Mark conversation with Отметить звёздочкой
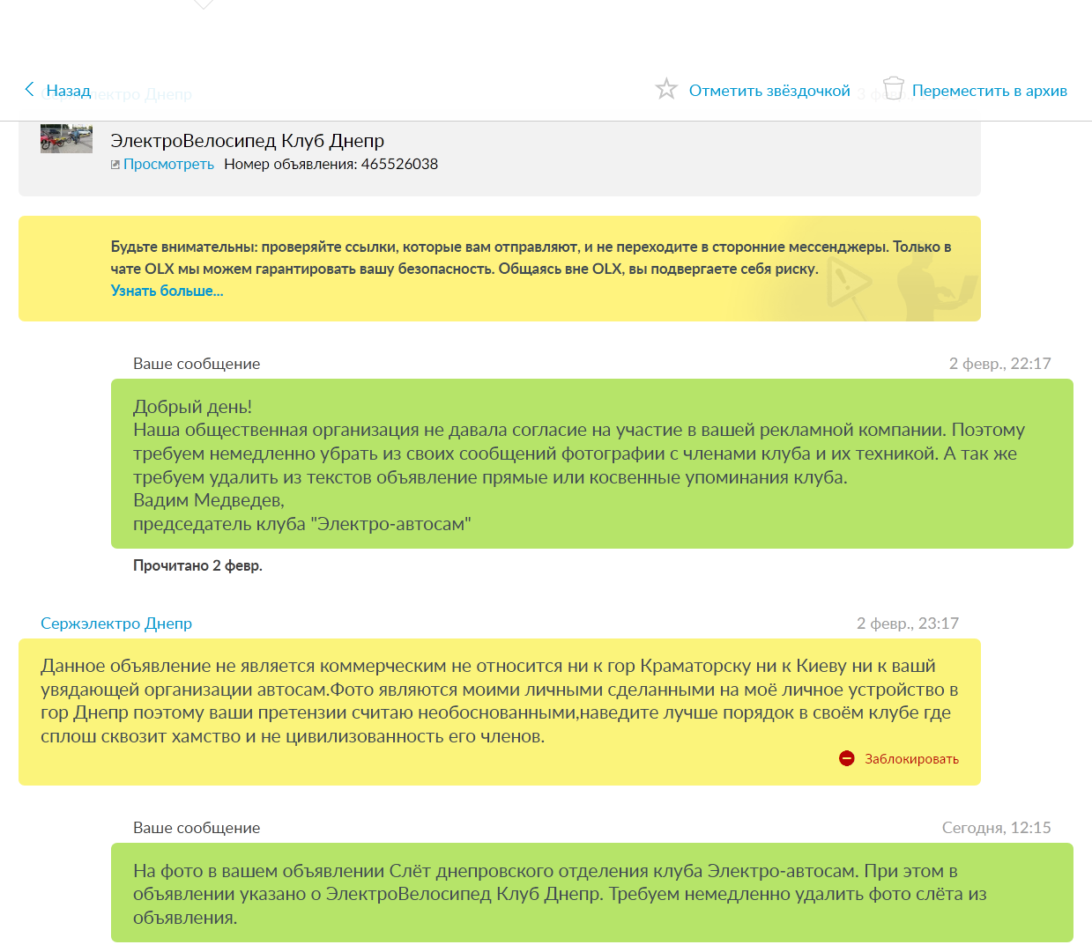1092x952 pixels. [x=769, y=91]
